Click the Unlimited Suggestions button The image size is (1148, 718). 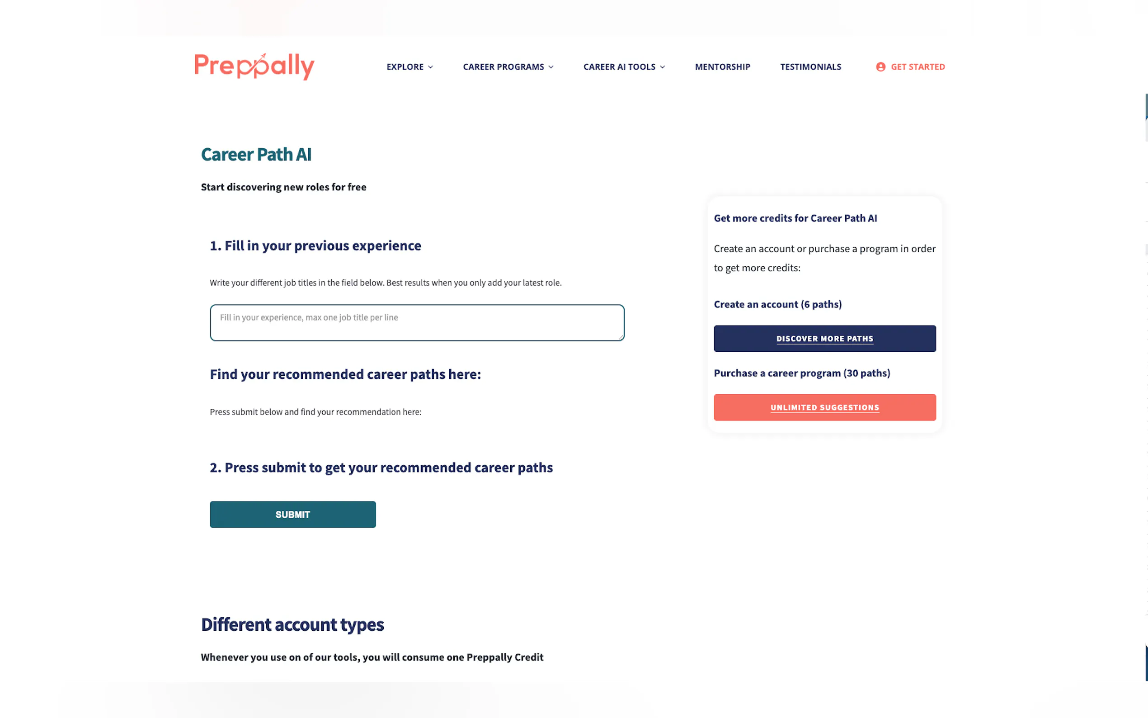pyautogui.click(x=824, y=407)
